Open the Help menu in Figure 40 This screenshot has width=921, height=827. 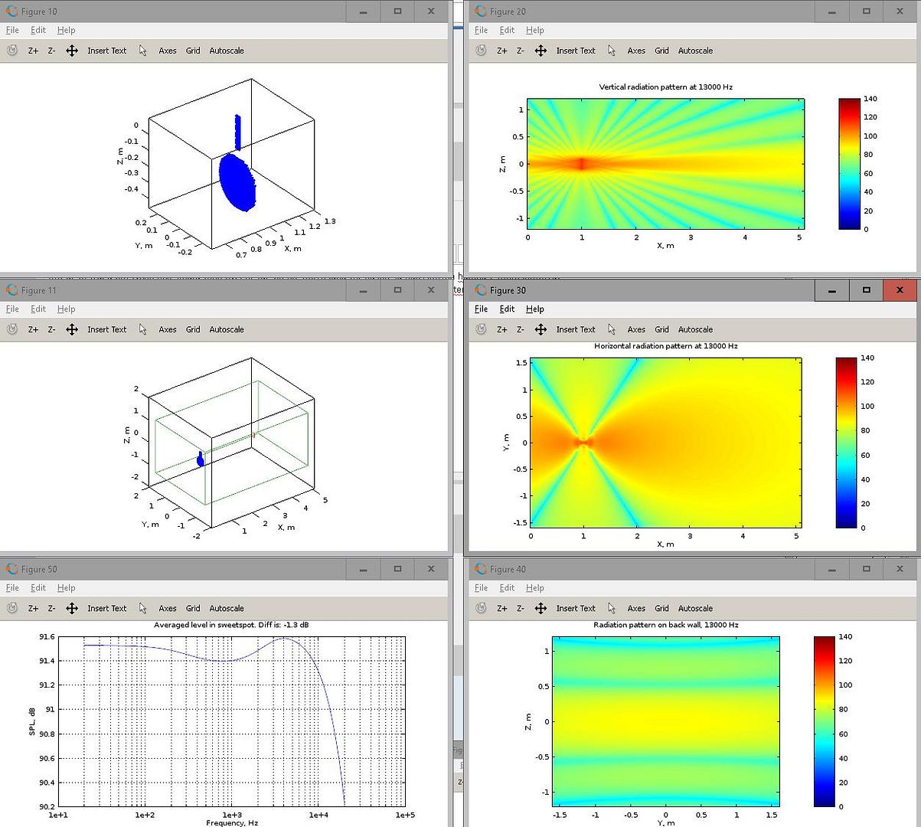coord(535,587)
